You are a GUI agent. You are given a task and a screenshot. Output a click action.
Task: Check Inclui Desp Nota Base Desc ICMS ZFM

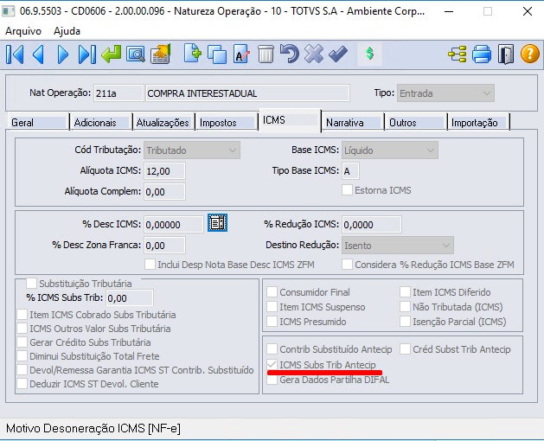click(x=150, y=265)
